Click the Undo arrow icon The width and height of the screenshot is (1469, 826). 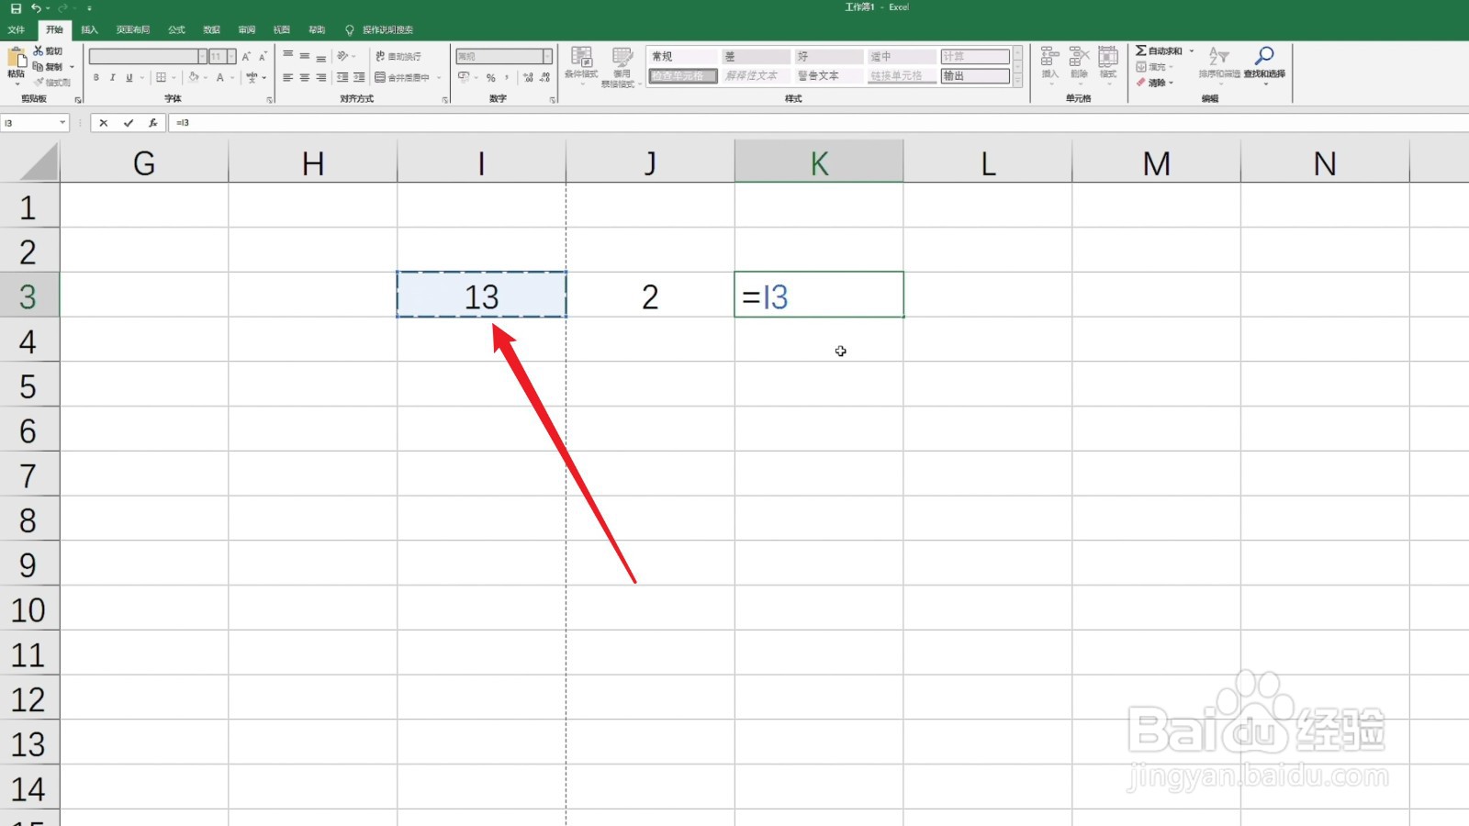[36, 8]
